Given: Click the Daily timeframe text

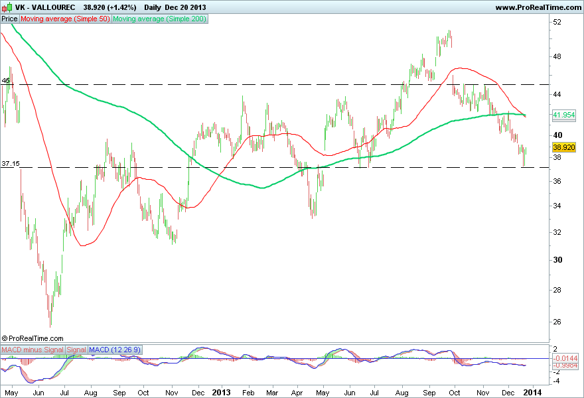Looking at the screenshot, I should point(153,7).
